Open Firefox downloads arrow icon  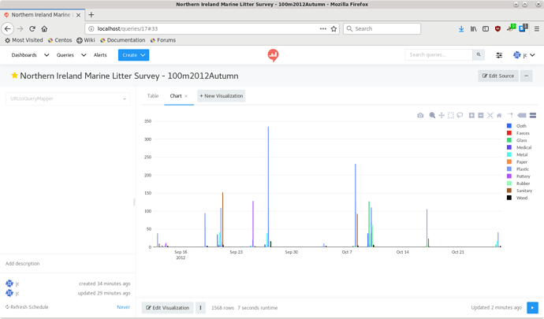[461, 29]
